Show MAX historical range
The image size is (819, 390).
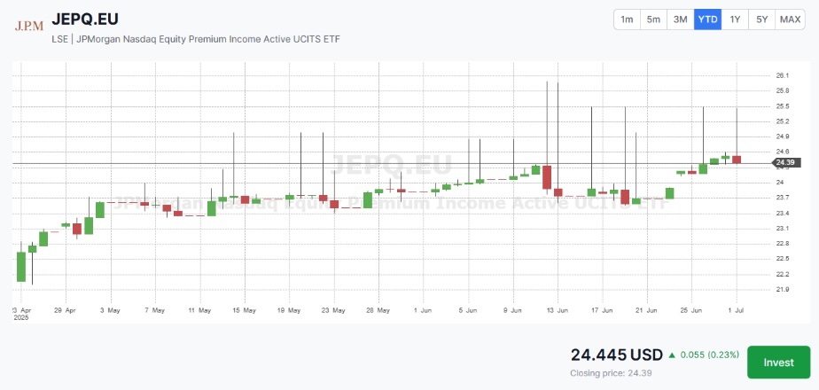[x=791, y=19]
